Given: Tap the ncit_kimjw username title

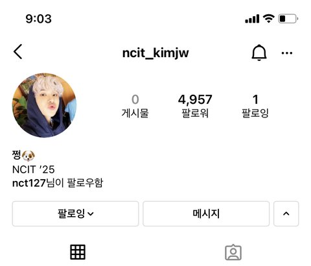Looking at the screenshot, I should point(155,53).
